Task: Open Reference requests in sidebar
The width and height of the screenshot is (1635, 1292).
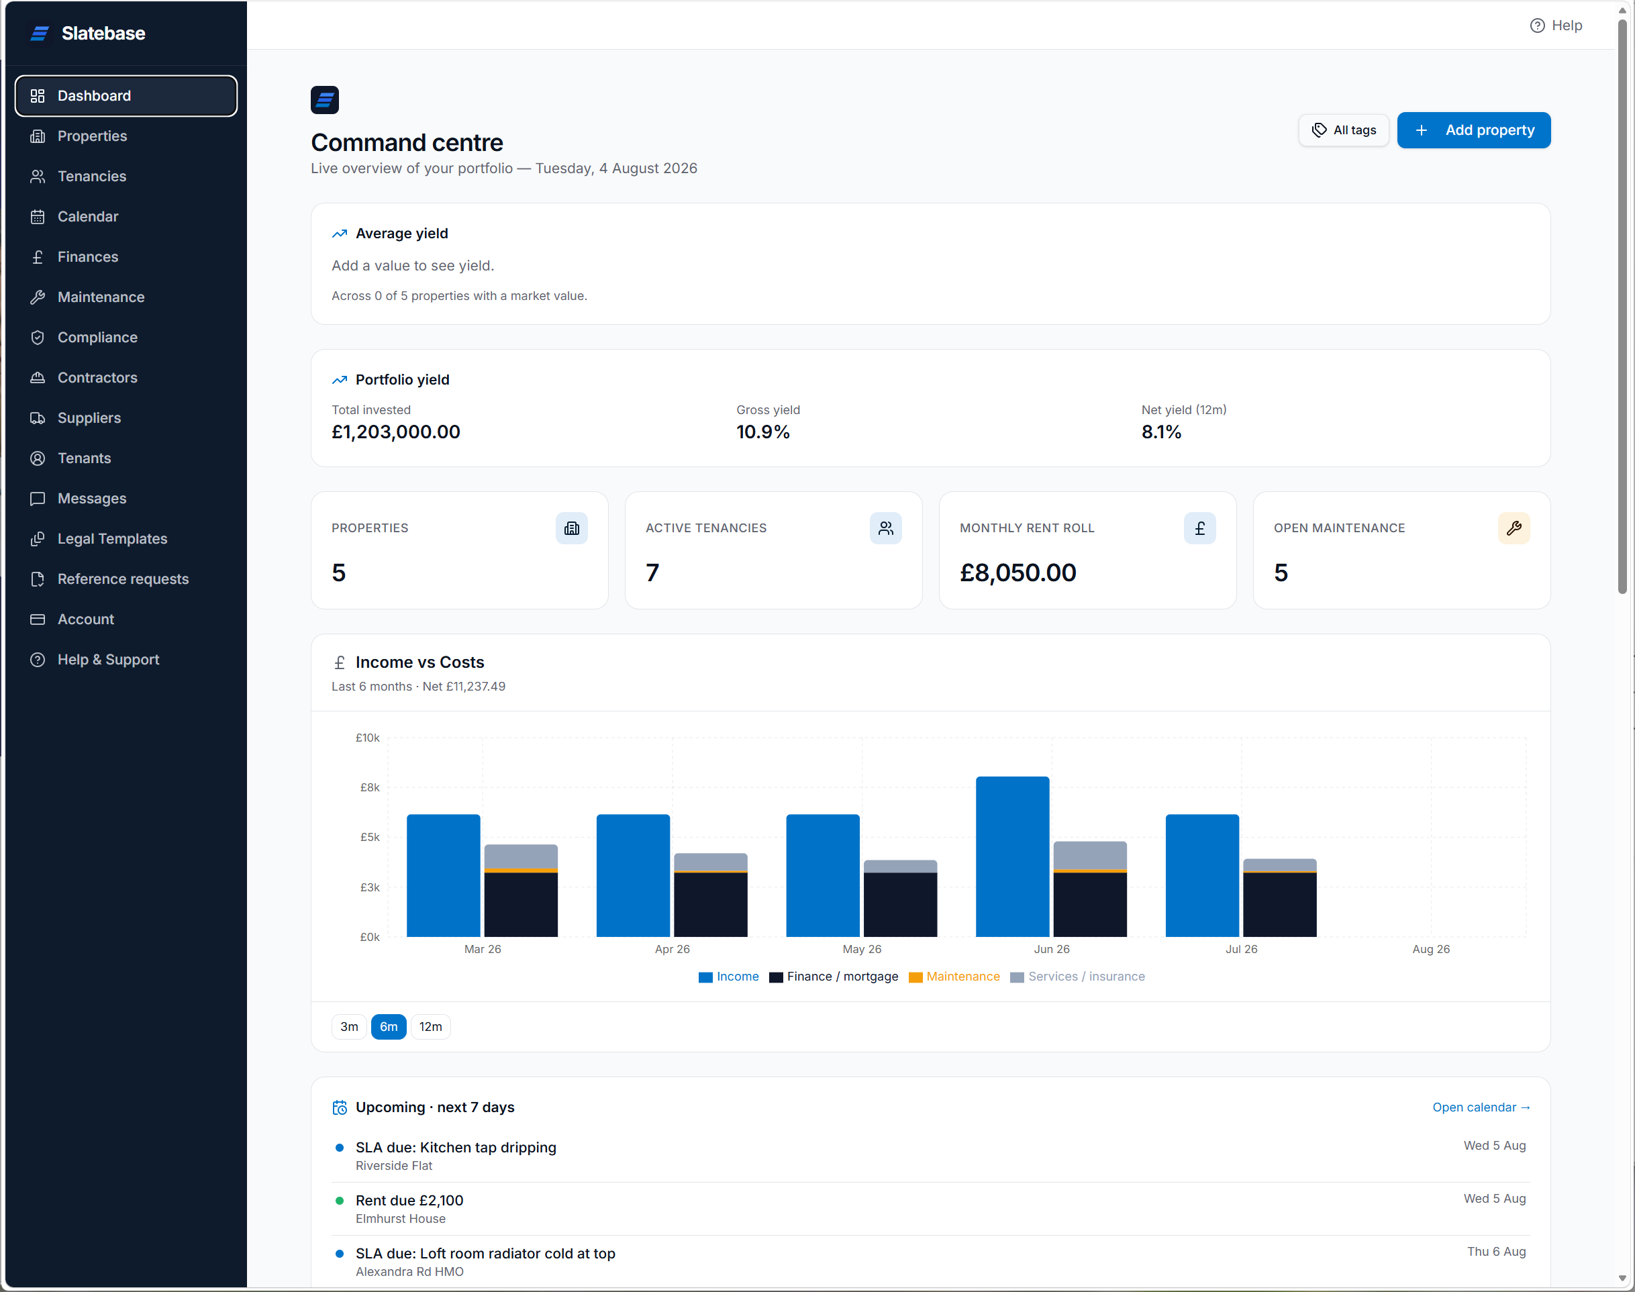Action: pyautogui.click(x=126, y=579)
